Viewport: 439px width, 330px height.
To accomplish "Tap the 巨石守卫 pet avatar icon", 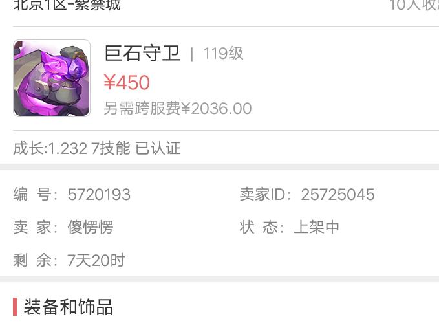I will pos(52,78).
